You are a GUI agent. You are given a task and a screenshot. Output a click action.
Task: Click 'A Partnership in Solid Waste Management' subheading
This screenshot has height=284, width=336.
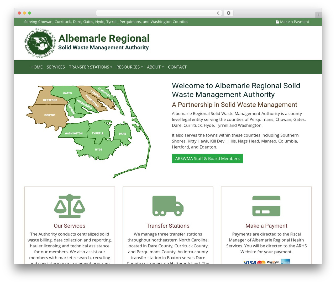point(234,105)
